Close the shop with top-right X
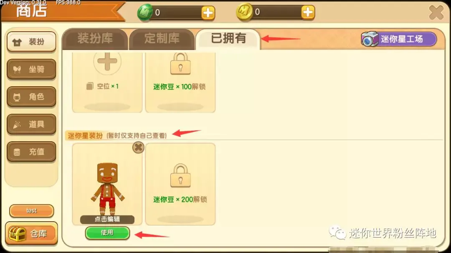 [x=436, y=13]
